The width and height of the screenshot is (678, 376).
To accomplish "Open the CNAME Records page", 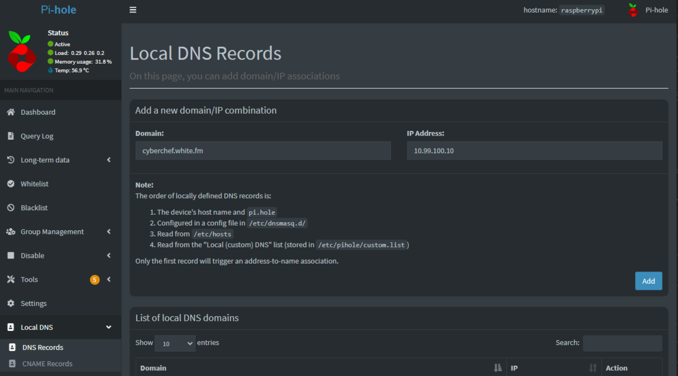I will (x=47, y=364).
